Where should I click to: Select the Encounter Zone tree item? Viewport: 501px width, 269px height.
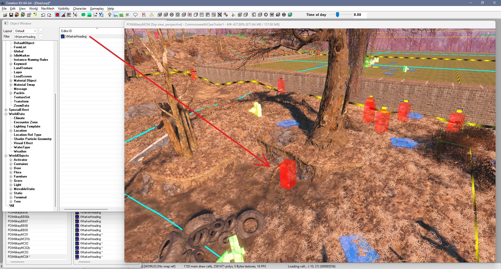(26, 122)
